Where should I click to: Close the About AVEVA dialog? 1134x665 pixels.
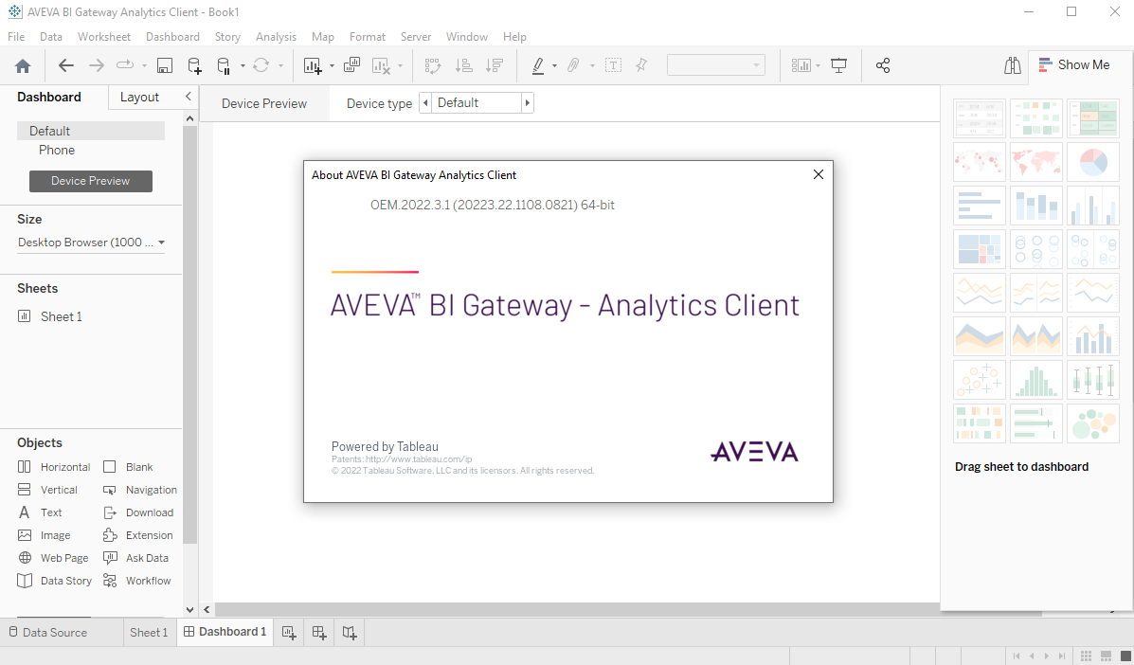tap(819, 174)
